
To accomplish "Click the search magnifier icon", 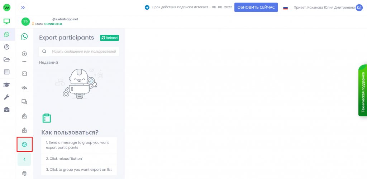I will pyautogui.click(x=44, y=52).
